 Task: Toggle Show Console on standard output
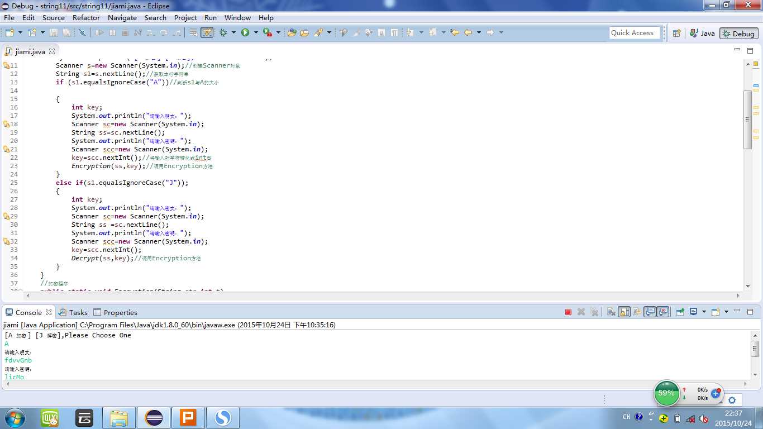coord(650,312)
